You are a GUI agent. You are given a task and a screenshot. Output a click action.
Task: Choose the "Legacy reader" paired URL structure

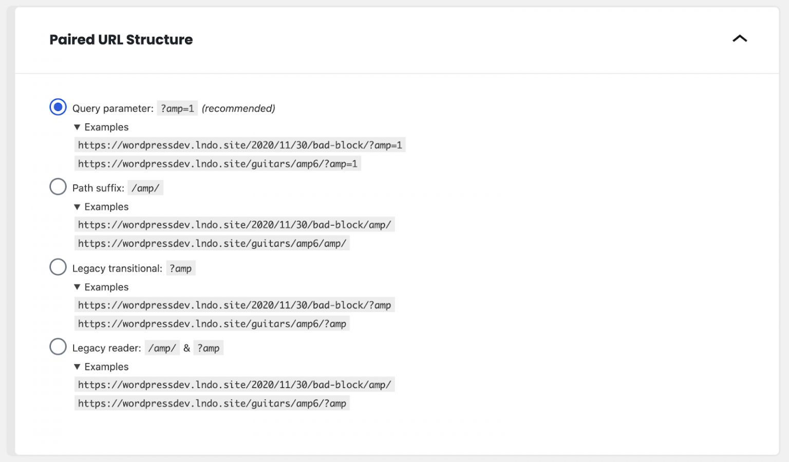[58, 346]
